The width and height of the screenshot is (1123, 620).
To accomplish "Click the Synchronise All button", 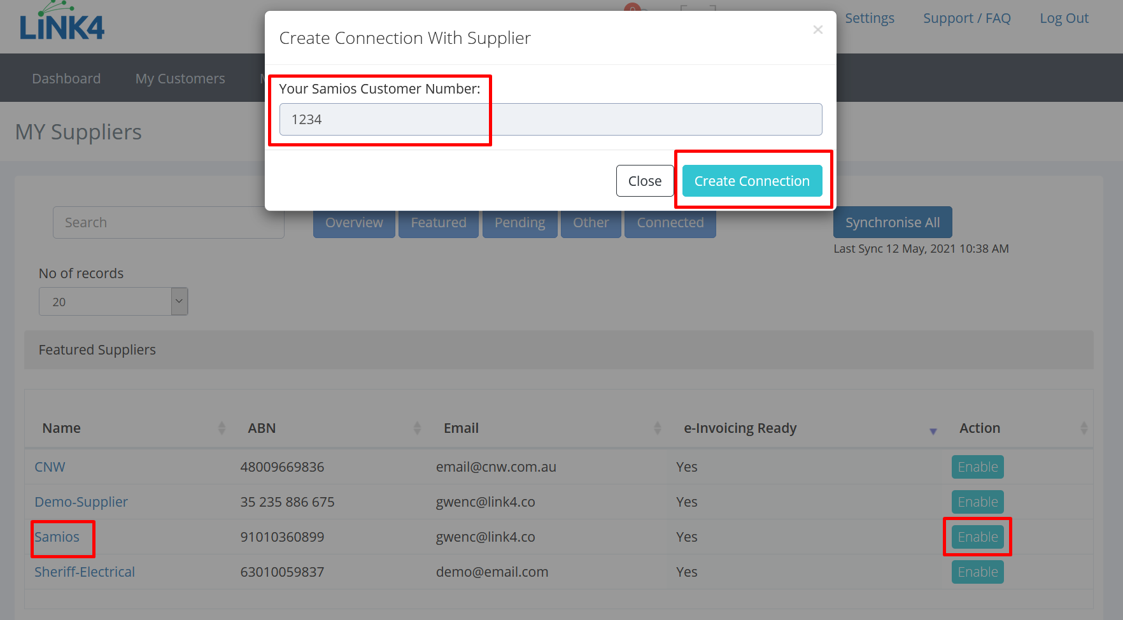I will click(x=893, y=222).
